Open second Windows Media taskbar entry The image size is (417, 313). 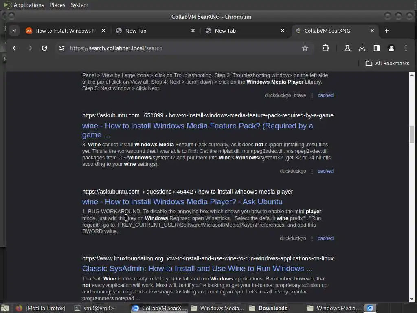click(334, 308)
